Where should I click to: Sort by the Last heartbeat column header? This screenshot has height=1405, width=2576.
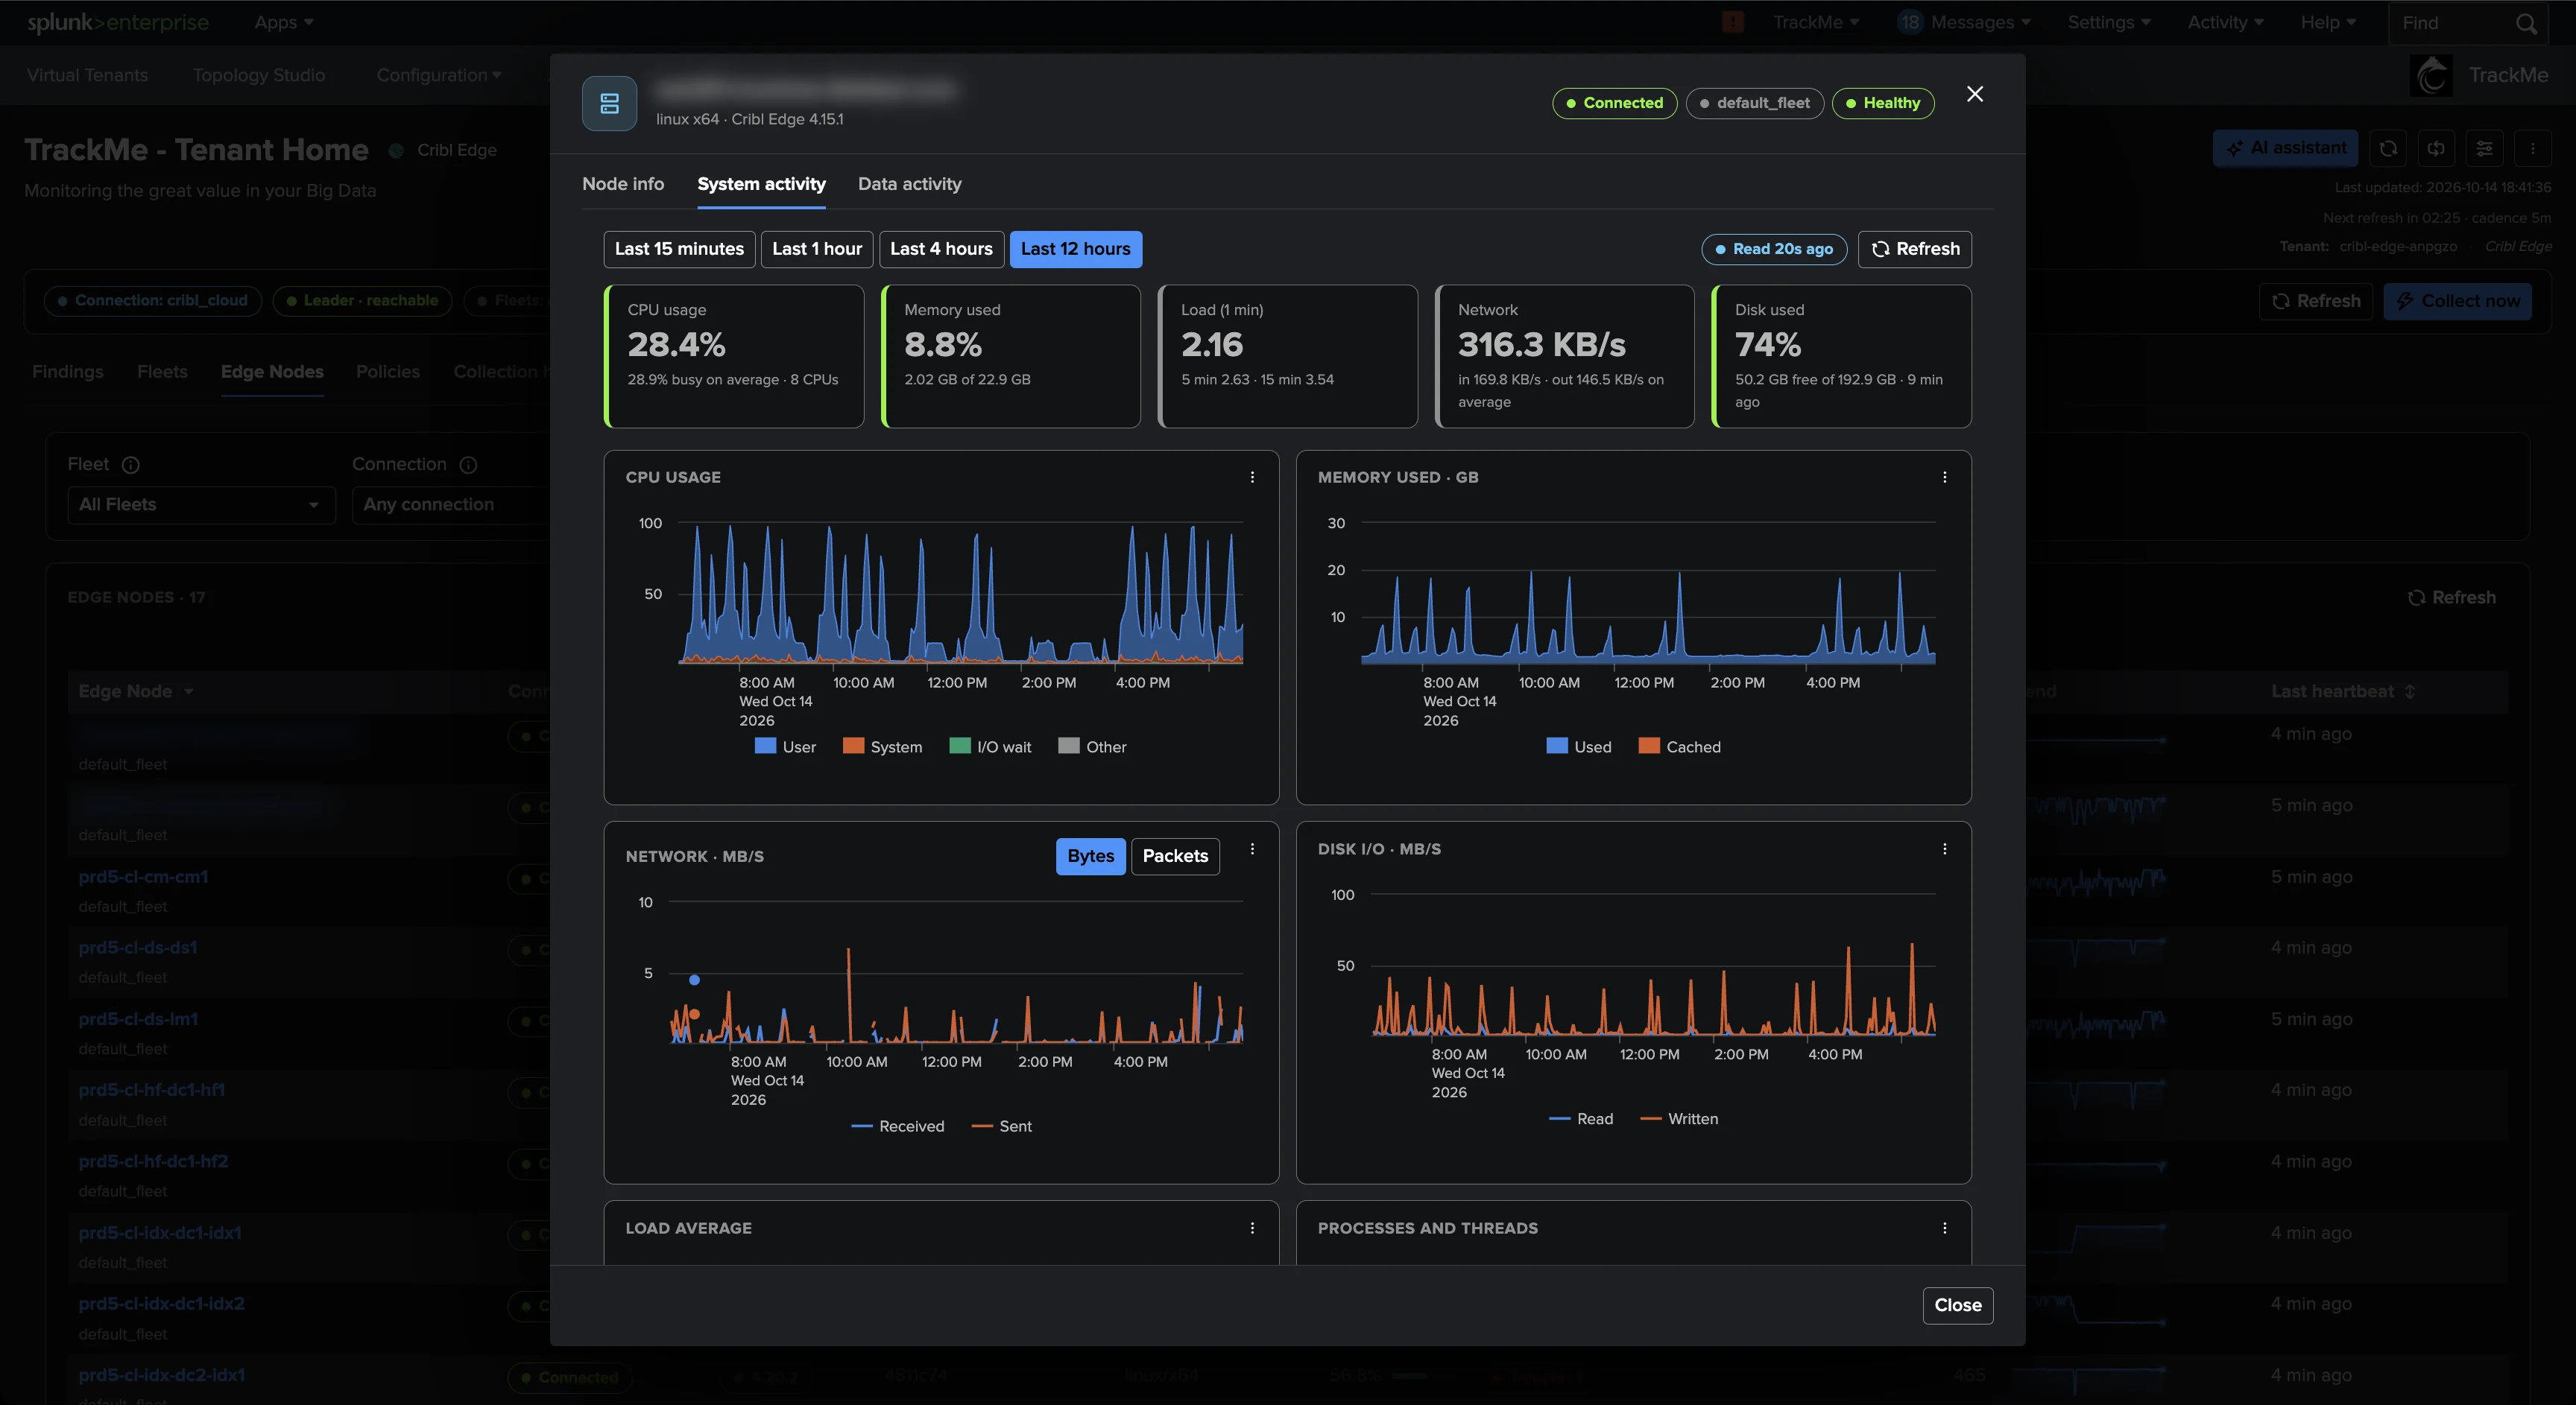pyautogui.click(x=2342, y=691)
